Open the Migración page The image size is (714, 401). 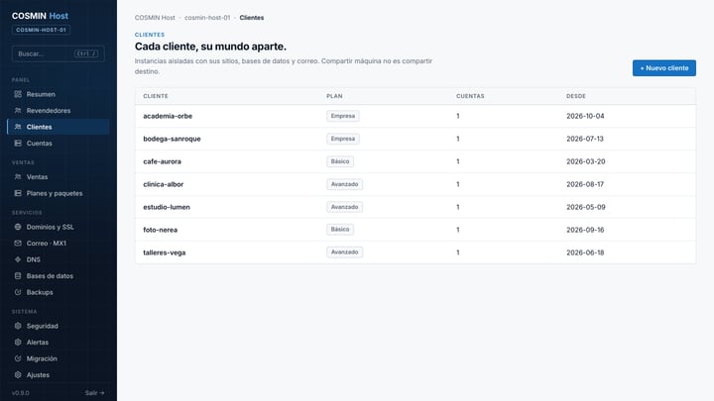tap(59, 358)
